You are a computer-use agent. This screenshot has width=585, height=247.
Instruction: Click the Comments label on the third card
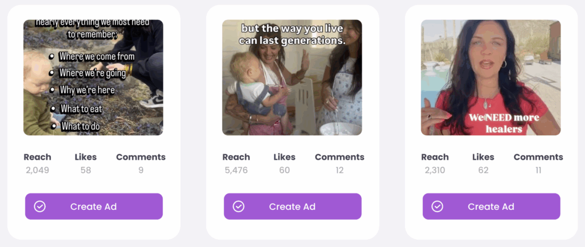(x=538, y=157)
